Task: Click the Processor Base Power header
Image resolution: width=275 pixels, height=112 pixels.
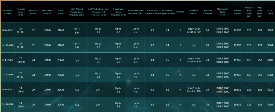Action: pyautogui.click(x=249, y=12)
